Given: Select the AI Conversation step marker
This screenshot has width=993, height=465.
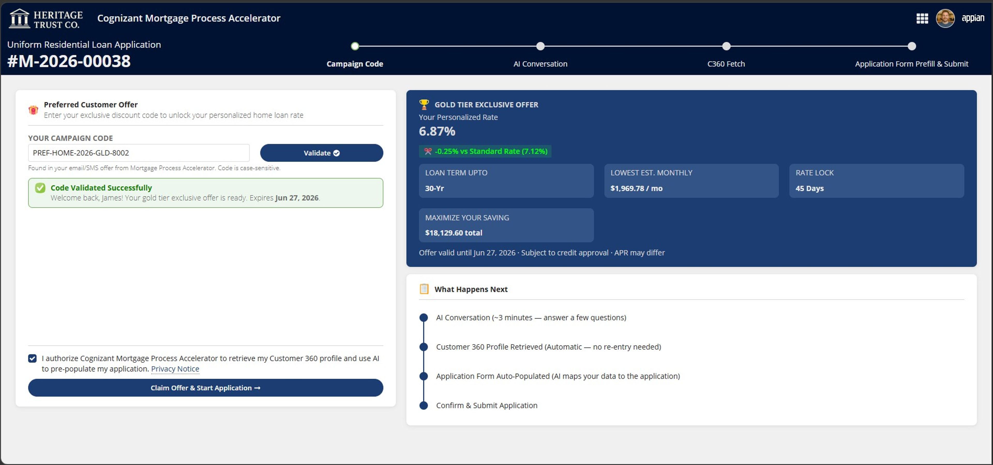Looking at the screenshot, I should point(540,46).
